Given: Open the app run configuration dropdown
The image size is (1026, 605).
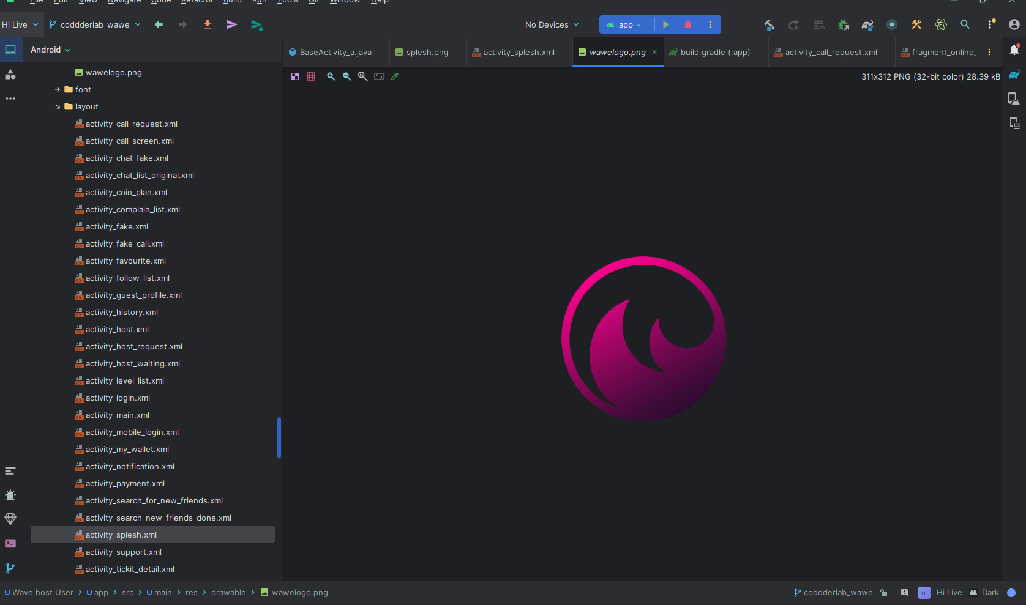Looking at the screenshot, I should 624,24.
